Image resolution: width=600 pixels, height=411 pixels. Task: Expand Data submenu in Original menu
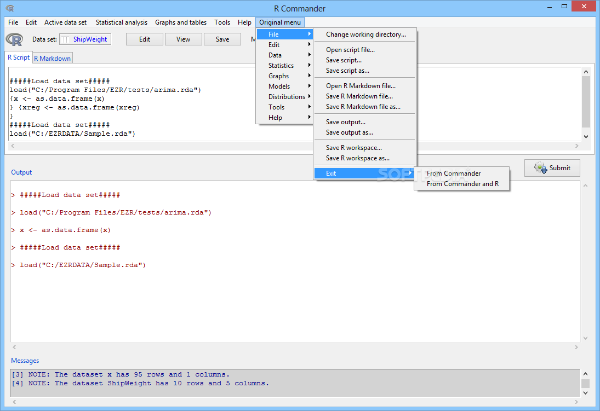[285, 55]
